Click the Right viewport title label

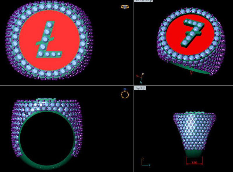click(x=139, y=88)
